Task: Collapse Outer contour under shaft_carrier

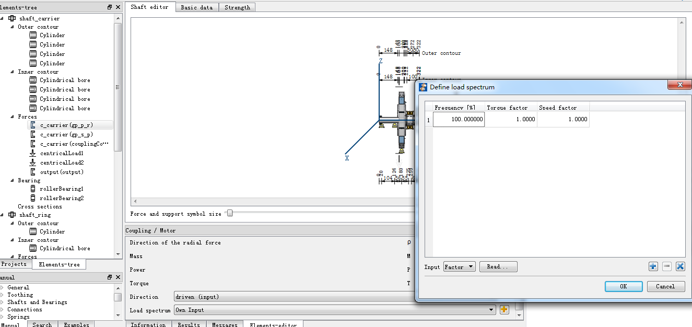Action: tap(13, 27)
